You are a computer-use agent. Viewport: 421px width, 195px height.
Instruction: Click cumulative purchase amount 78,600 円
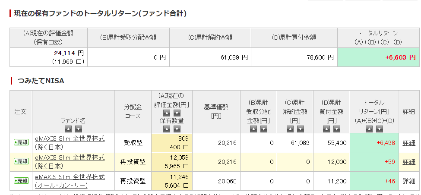[320, 57]
